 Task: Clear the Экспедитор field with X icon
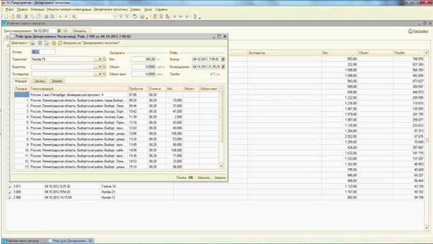point(100,74)
